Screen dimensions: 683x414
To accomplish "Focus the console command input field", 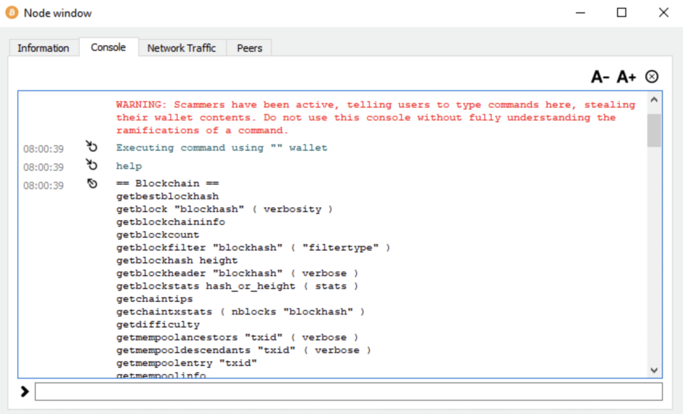I will coord(348,392).
